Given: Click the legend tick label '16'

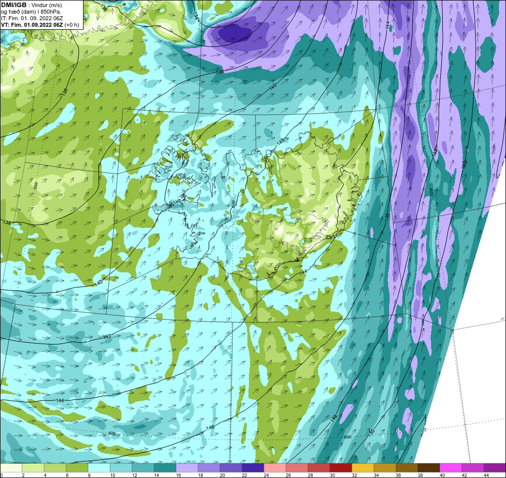Looking at the screenshot, I should click(178, 475).
